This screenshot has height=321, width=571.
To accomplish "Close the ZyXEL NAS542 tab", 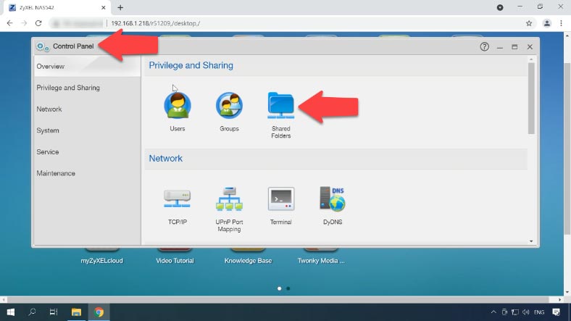I will (x=104, y=7).
